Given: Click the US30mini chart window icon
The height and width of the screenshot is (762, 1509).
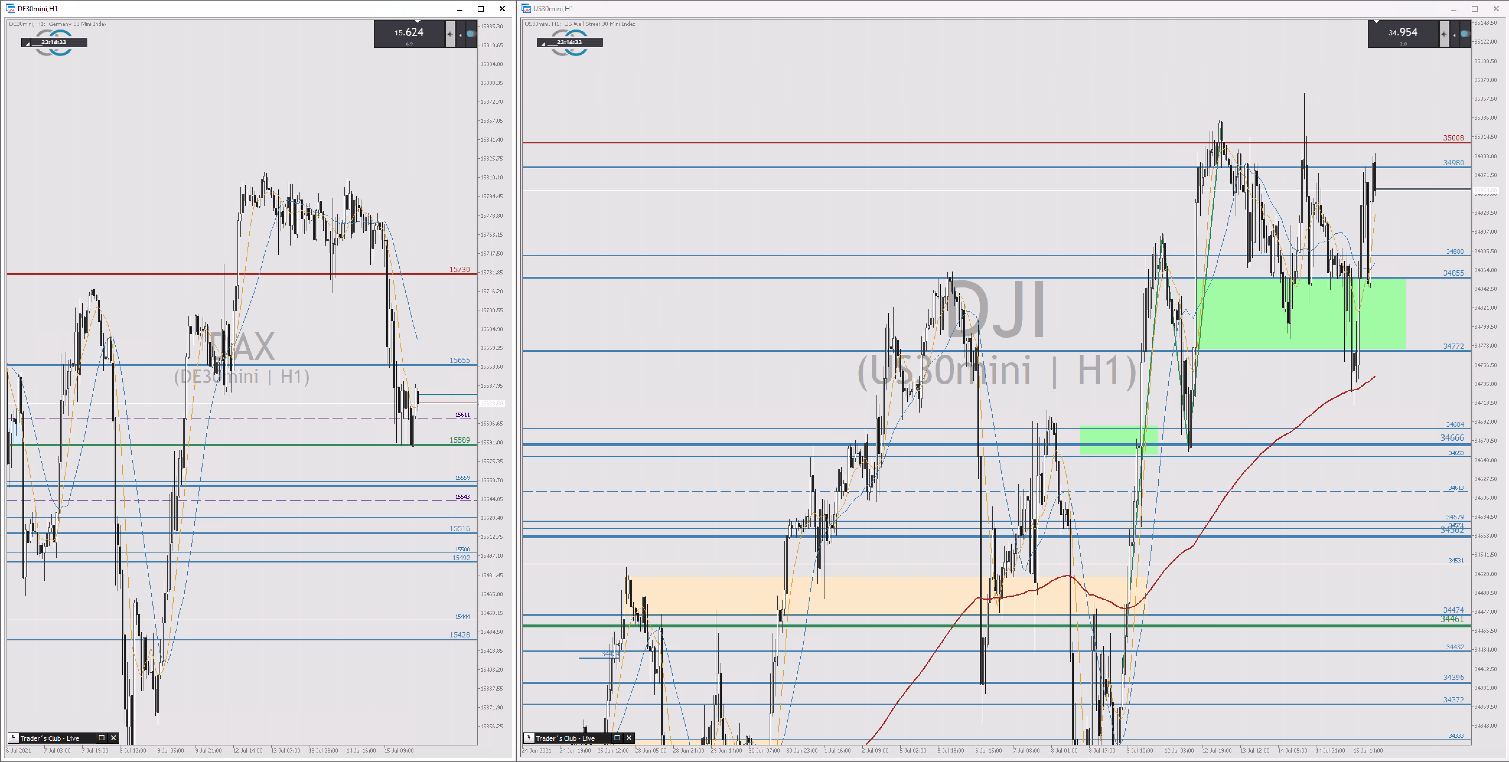Looking at the screenshot, I should click(526, 8).
